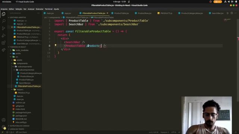Image resolution: width=239 pixels, height=134 pixels.
Task: Click errors and warnings status bar indicator
Action: pyautogui.click(x=10, y=133)
